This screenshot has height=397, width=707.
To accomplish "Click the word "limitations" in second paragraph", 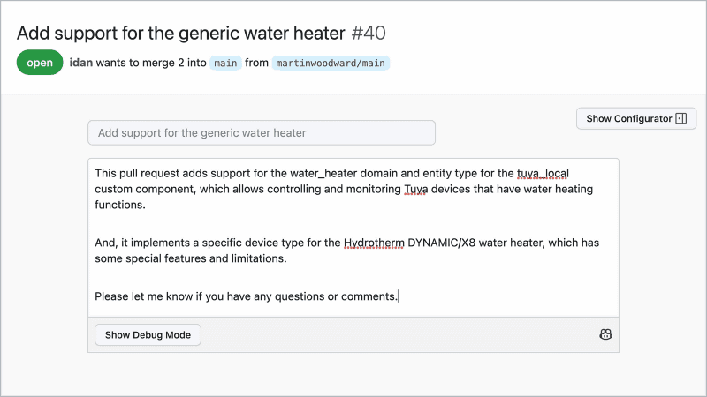I will click(255, 259).
